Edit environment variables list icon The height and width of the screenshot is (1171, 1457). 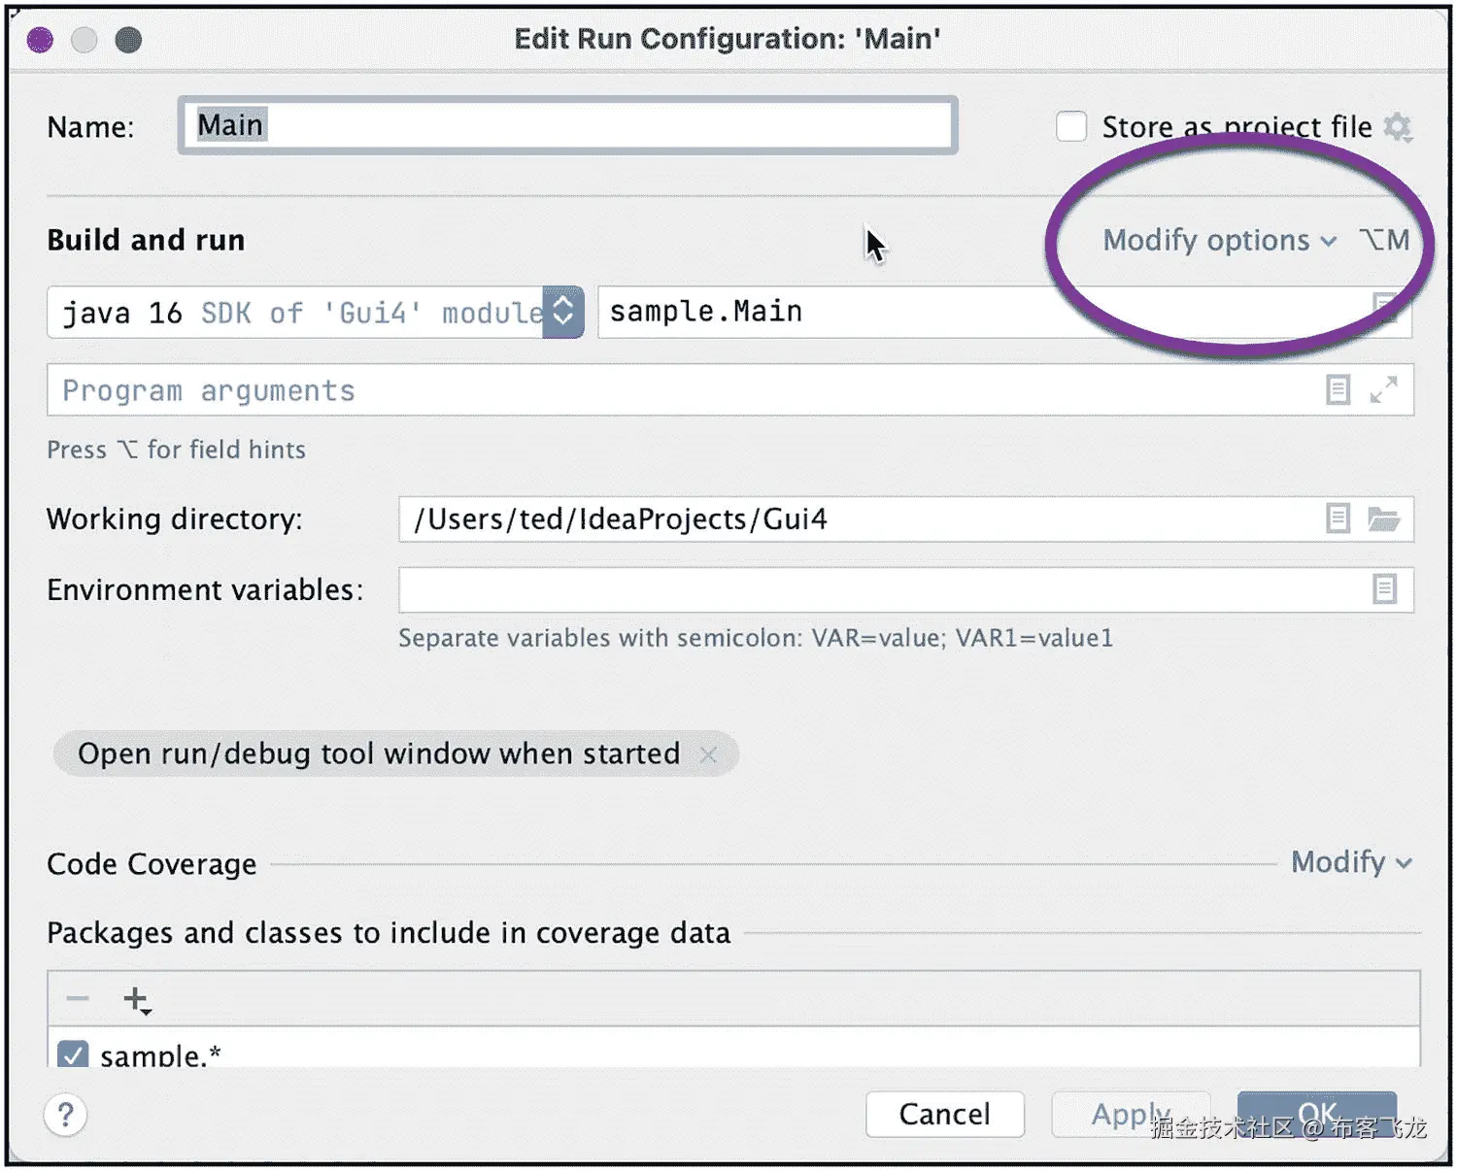1385,589
